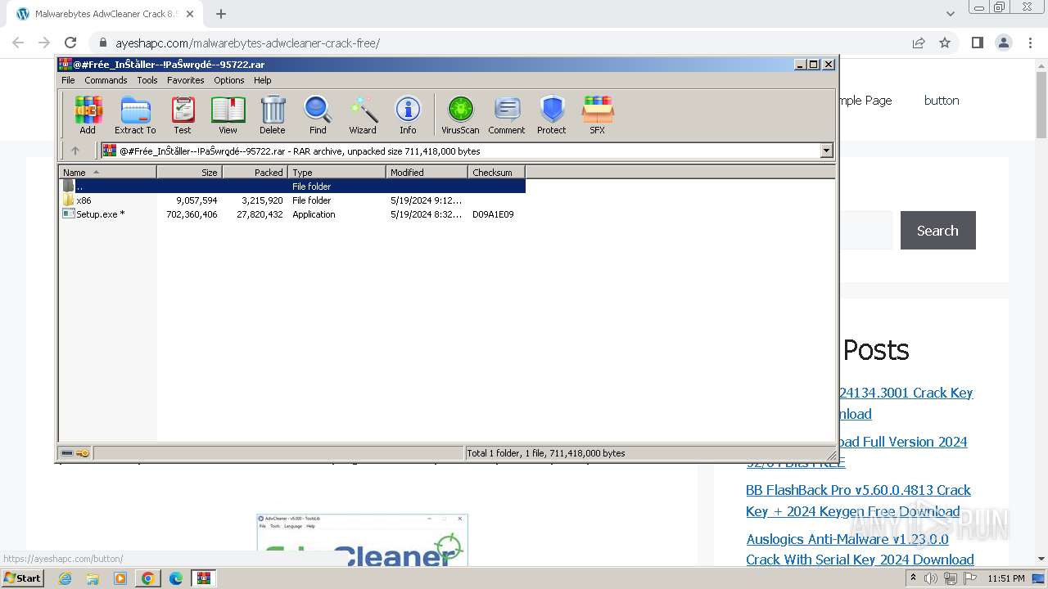
Task: Click the Protect shield icon
Action: point(552,115)
